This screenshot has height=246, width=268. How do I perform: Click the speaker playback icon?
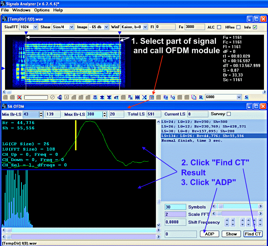(60, 97)
